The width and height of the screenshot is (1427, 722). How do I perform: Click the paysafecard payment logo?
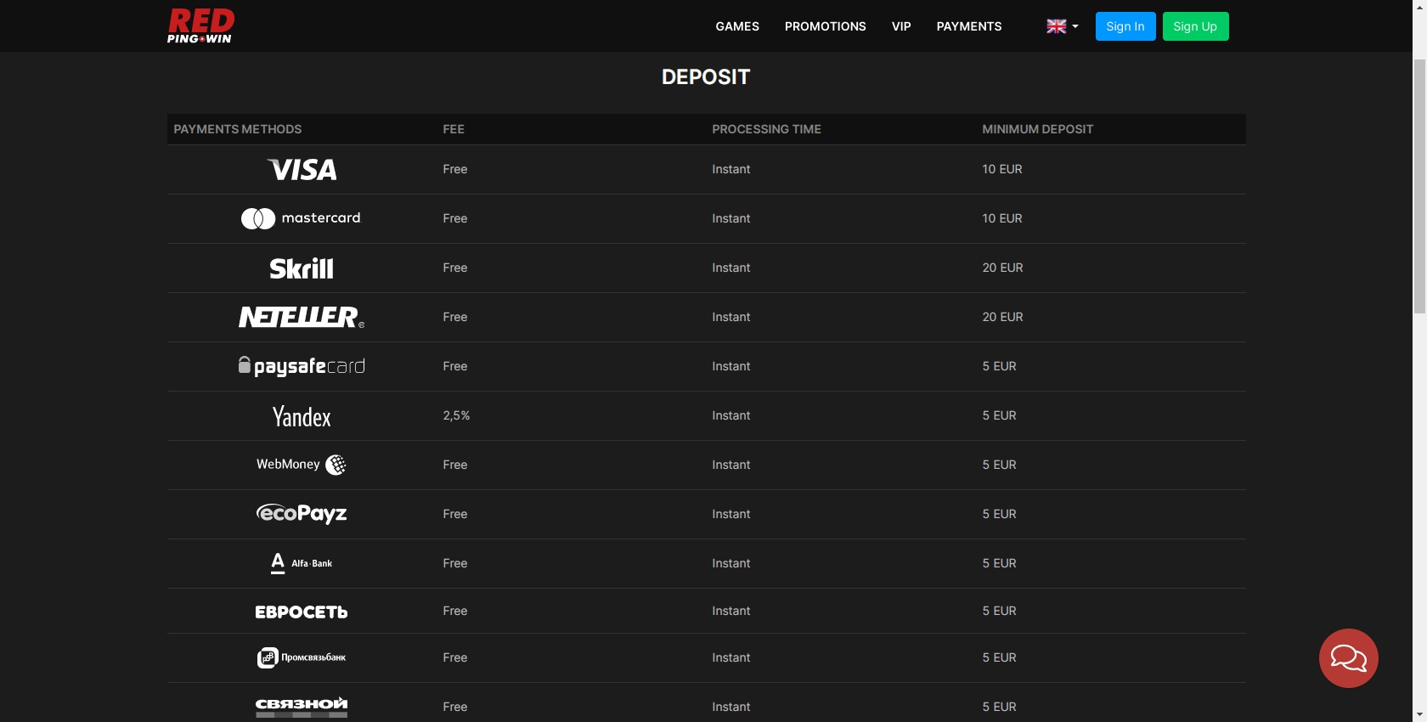(302, 366)
